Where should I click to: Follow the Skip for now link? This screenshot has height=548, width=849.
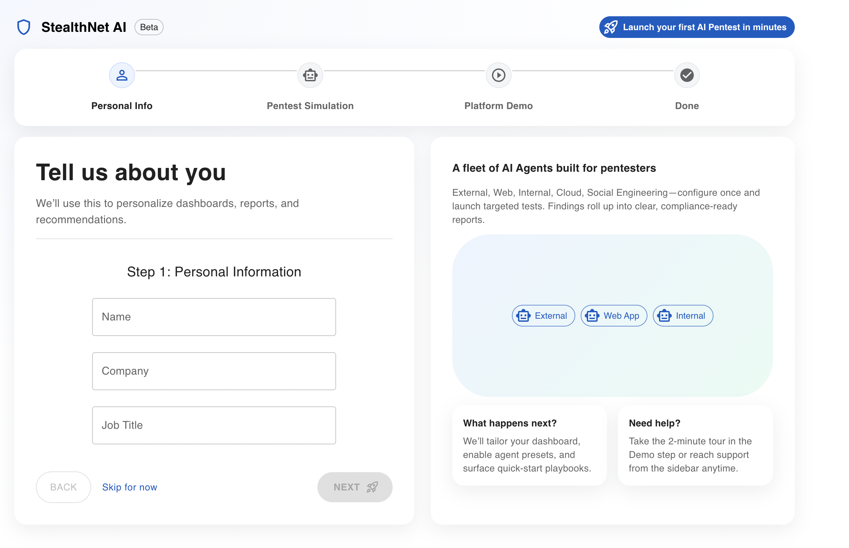[129, 487]
